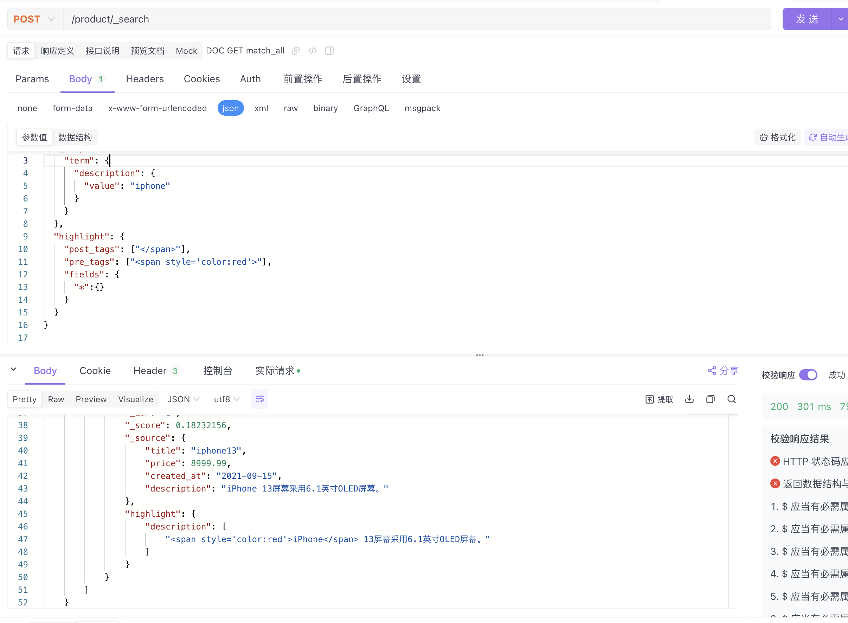
Task: Click the 200 status code text
Action: click(x=779, y=406)
